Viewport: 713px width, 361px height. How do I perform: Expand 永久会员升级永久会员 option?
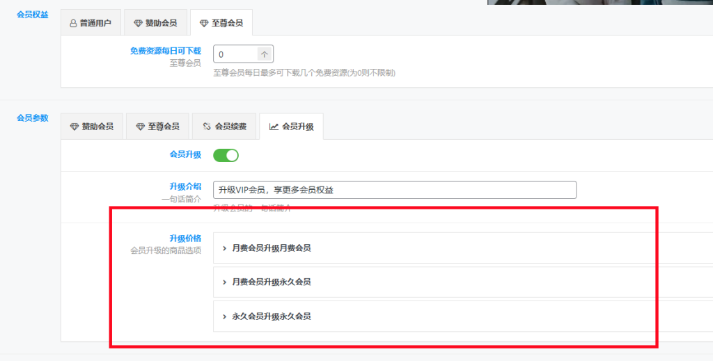click(463, 316)
